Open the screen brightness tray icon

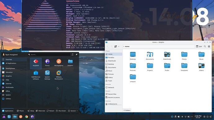coord(182,117)
